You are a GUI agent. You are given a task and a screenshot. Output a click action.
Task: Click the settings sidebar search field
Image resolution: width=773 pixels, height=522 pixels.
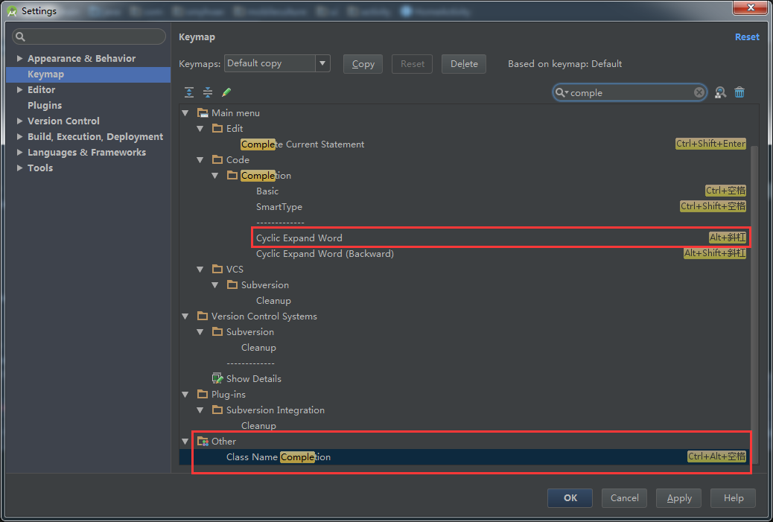click(x=89, y=36)
